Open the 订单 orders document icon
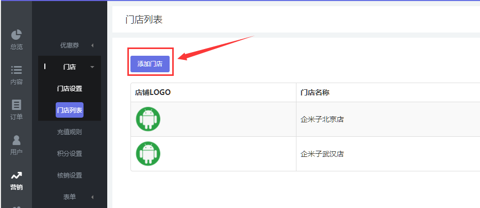The height and width of the screenshot is (208, 480). pos(16,105)
